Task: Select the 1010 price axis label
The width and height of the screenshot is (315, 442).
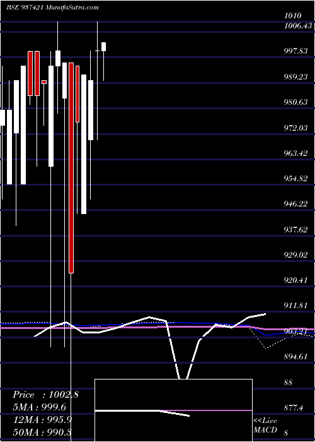Action: click(x=293, y=16)
